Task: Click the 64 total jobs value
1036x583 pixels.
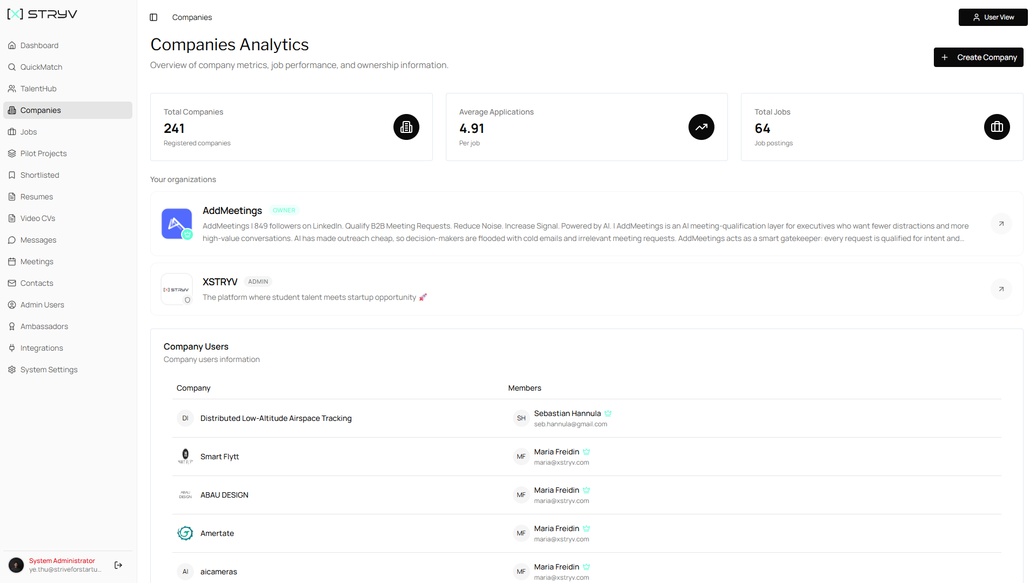Action: pyautogui.click(x=763, y=129)
